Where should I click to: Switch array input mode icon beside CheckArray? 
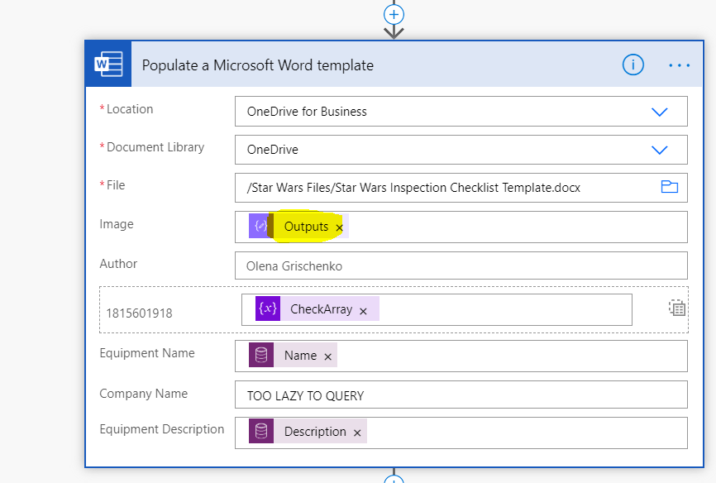tap(677, 308)
